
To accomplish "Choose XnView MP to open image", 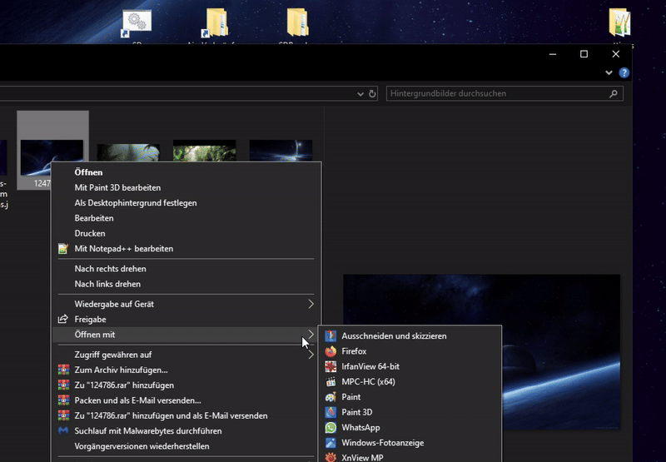I will pos(361,457).
